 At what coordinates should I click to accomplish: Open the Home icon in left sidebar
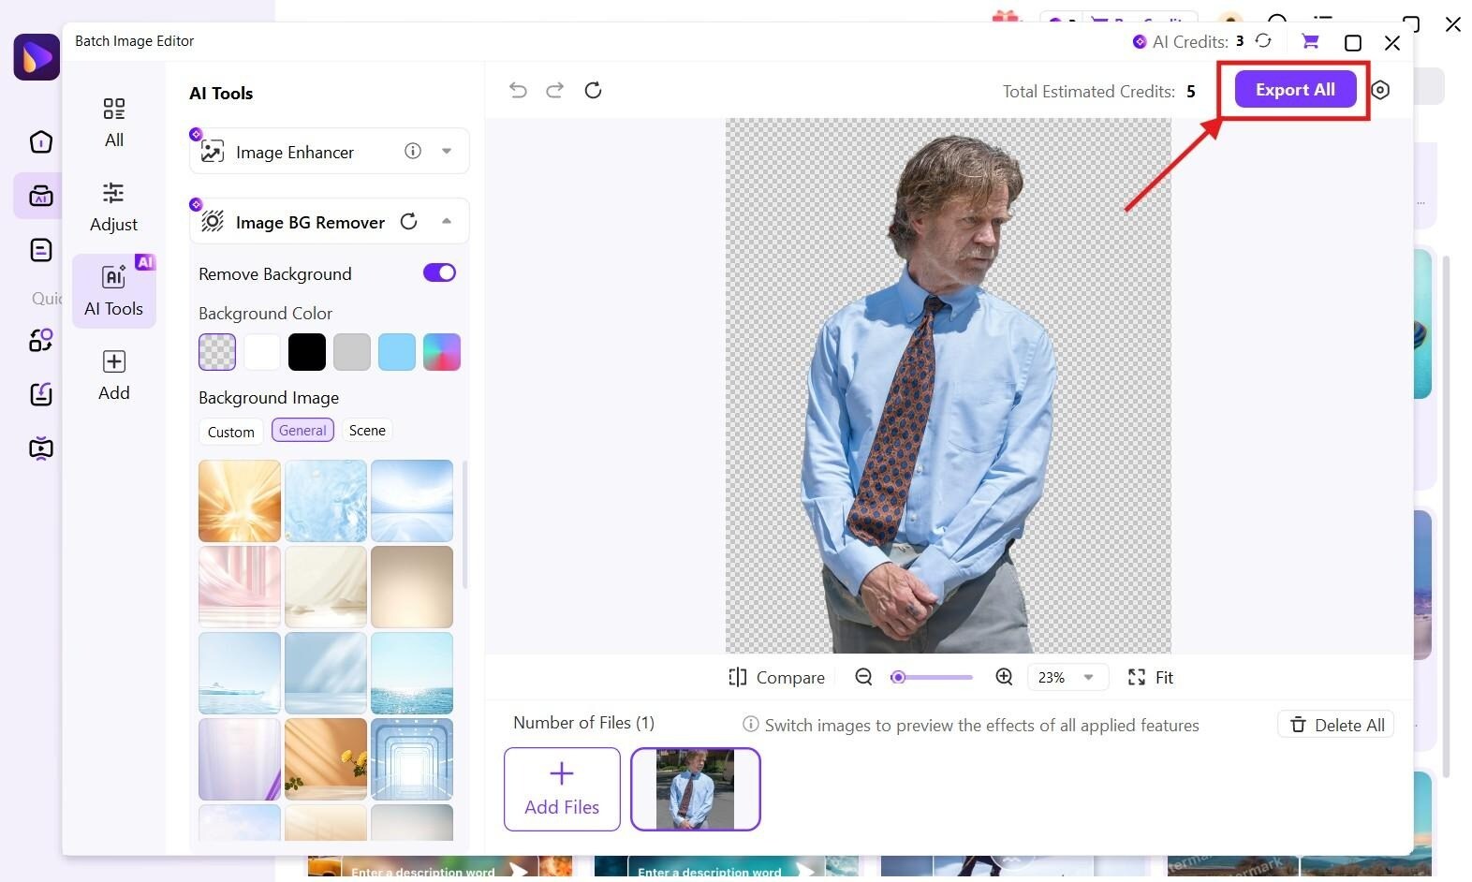[41, 141]
